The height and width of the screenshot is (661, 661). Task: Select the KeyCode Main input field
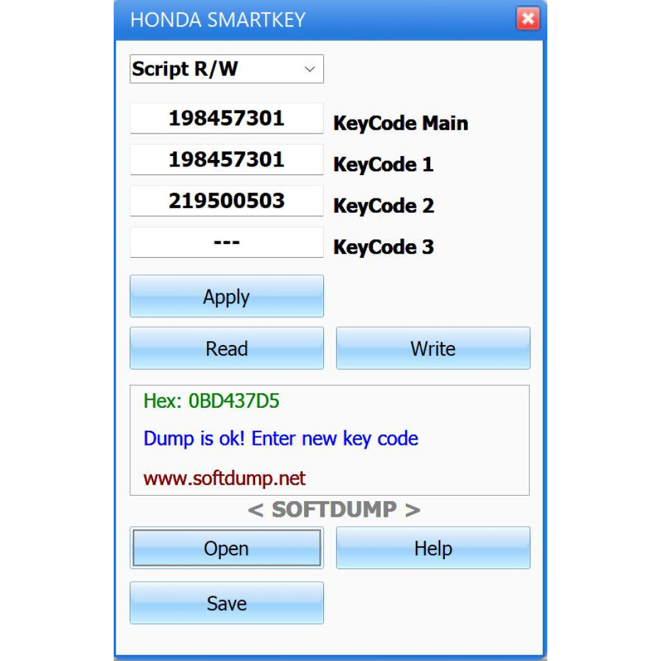[226, 118]
